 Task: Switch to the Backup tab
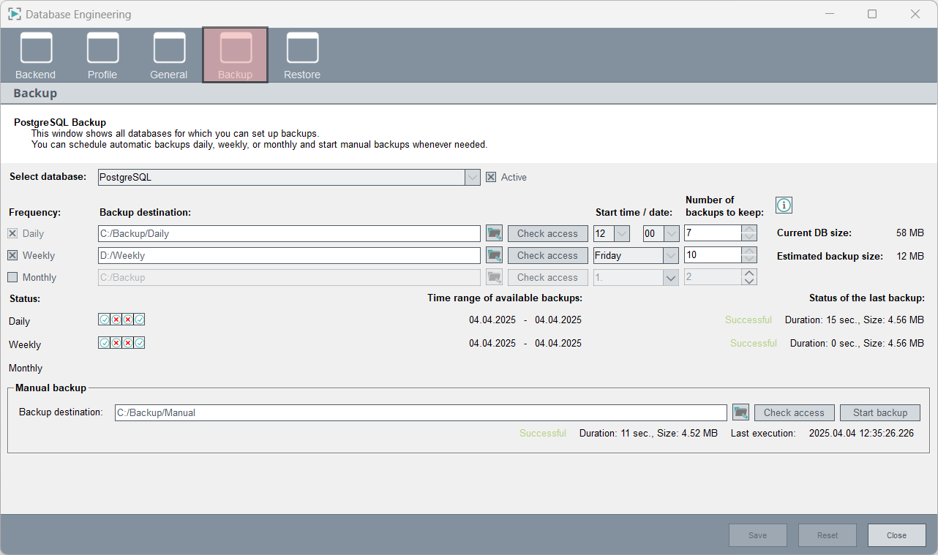[x=236, y=55]
